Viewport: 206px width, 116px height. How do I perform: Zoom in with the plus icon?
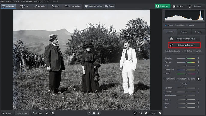click(x=160, y=113)
